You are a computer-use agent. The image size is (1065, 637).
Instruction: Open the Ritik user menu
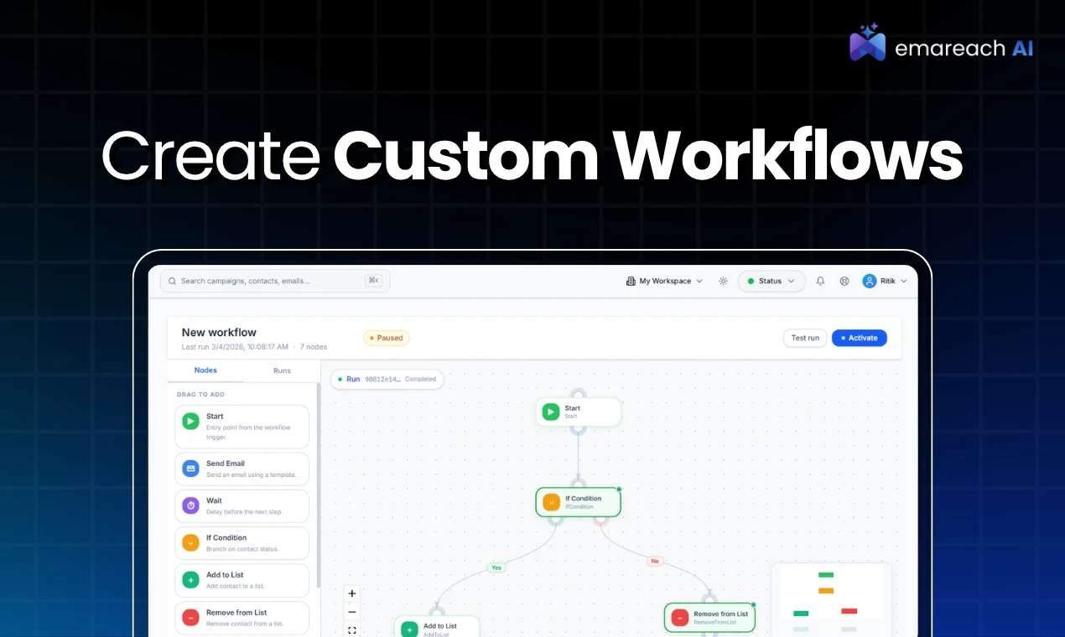pos(885,281)
